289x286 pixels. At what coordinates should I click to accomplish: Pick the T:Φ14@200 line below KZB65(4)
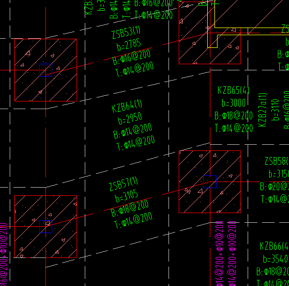(234, 128)
